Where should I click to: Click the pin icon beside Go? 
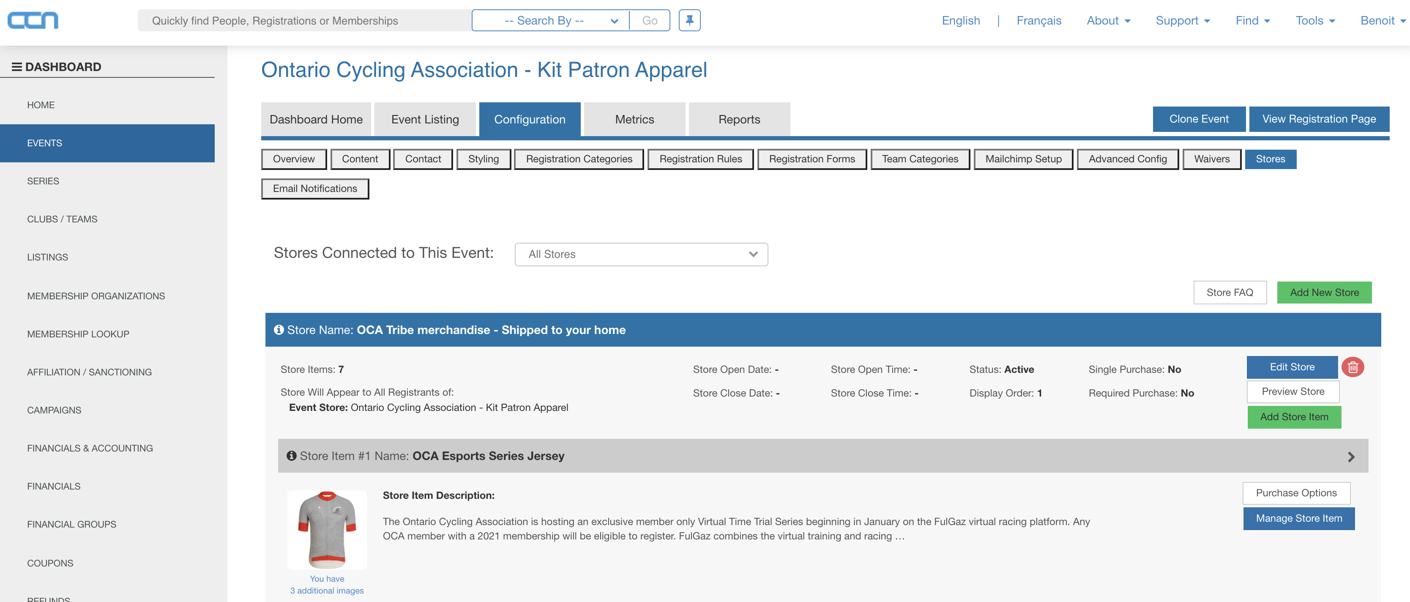point(689,21)
